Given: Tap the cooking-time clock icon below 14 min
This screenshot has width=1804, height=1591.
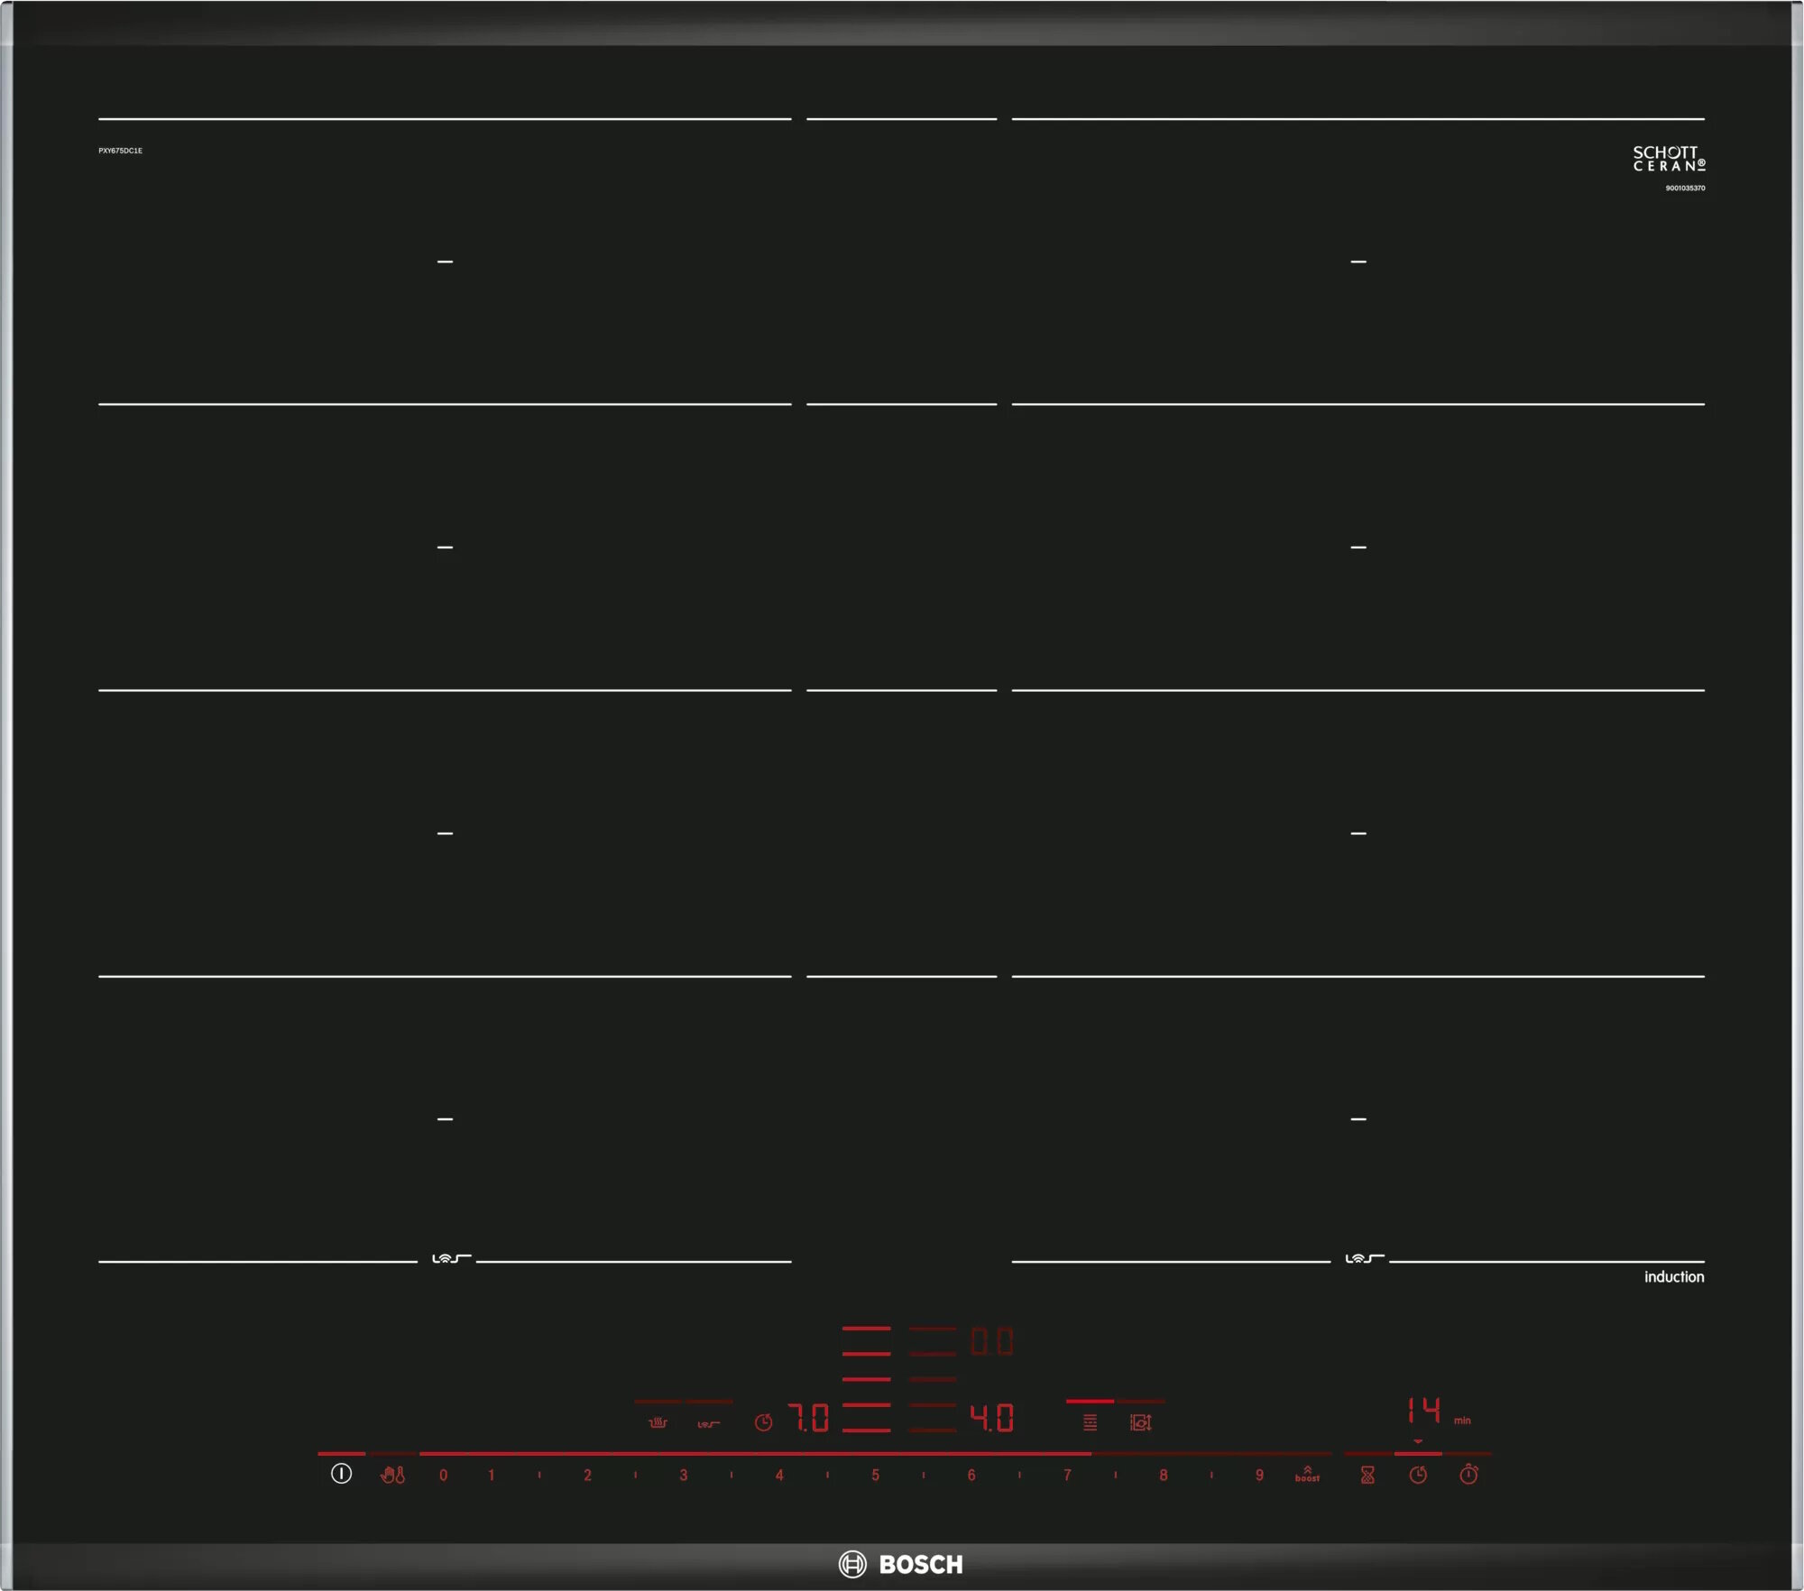Looking at the screenshot, I should (x=1418, y=1476).
